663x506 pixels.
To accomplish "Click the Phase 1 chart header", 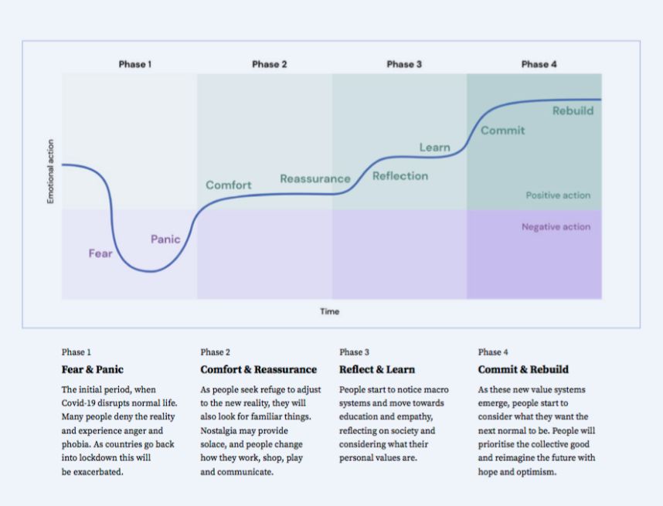I will click(135, 64).
